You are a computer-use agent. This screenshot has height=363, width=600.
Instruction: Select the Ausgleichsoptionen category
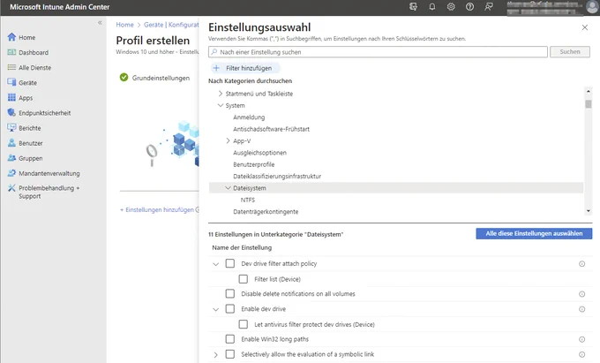[259, 153]
